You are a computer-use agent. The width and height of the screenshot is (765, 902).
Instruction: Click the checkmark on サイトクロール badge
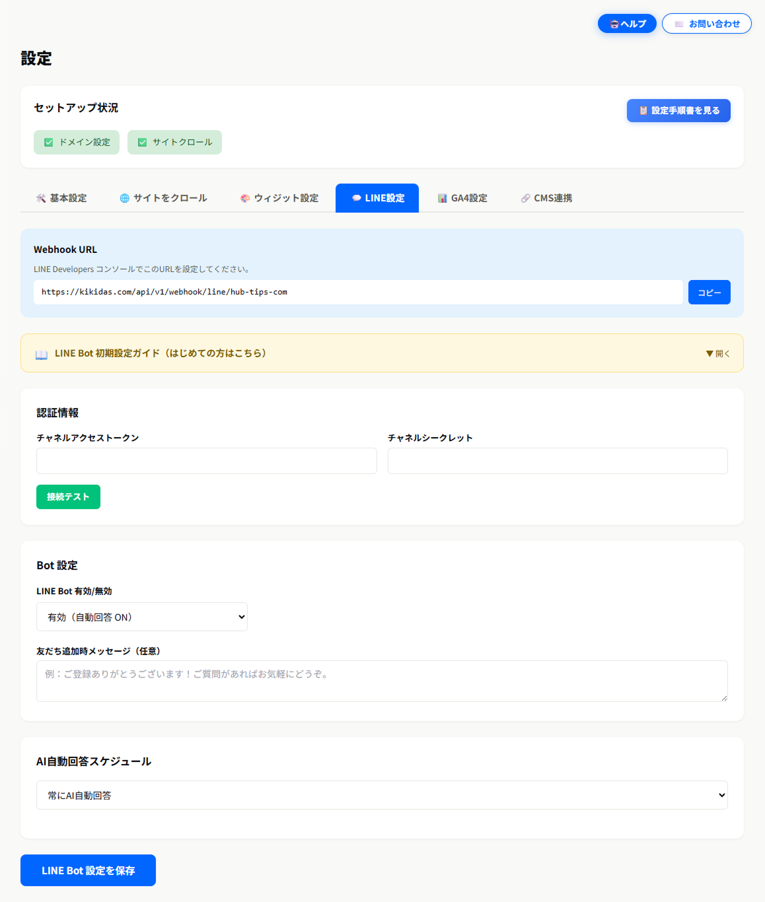(x=143, y=142)
